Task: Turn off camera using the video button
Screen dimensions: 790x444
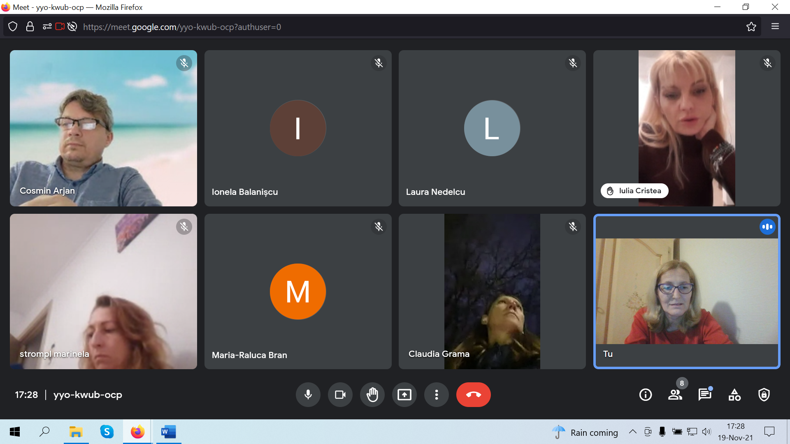Action: coord(340,395)
